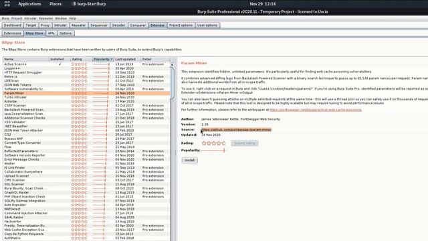Click the popularity bar of Turbo Intruder row
The image size is (428, 241).
101,97
